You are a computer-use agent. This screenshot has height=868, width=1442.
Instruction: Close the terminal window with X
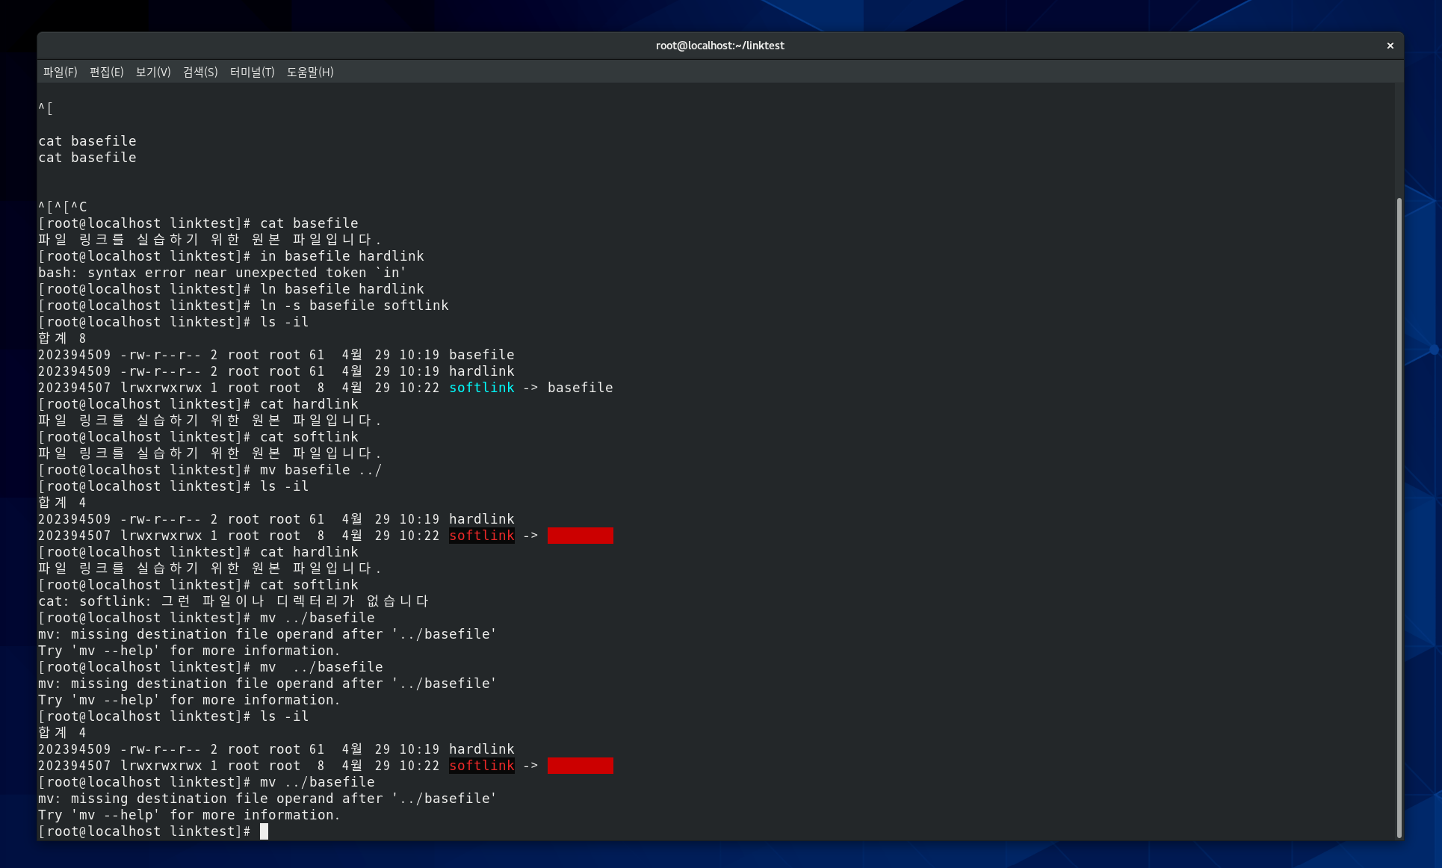click(x=1390, y=46)
